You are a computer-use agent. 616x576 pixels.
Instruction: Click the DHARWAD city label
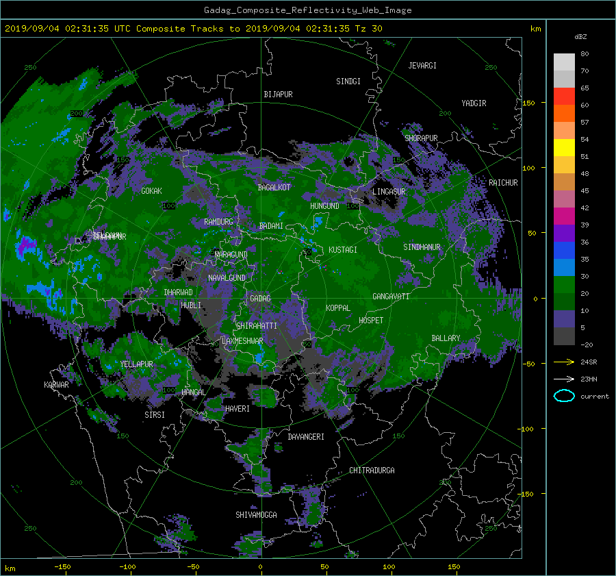coord(178,292)
